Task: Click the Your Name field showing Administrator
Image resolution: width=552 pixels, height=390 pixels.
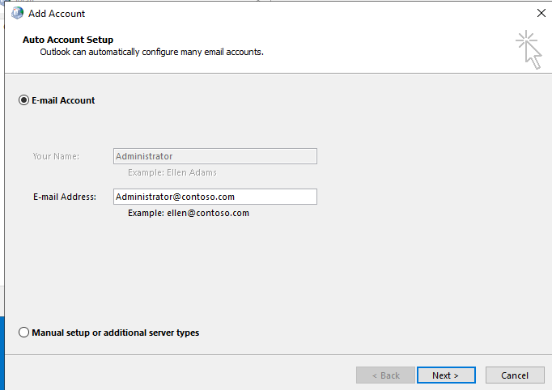Action: [215, 156]
